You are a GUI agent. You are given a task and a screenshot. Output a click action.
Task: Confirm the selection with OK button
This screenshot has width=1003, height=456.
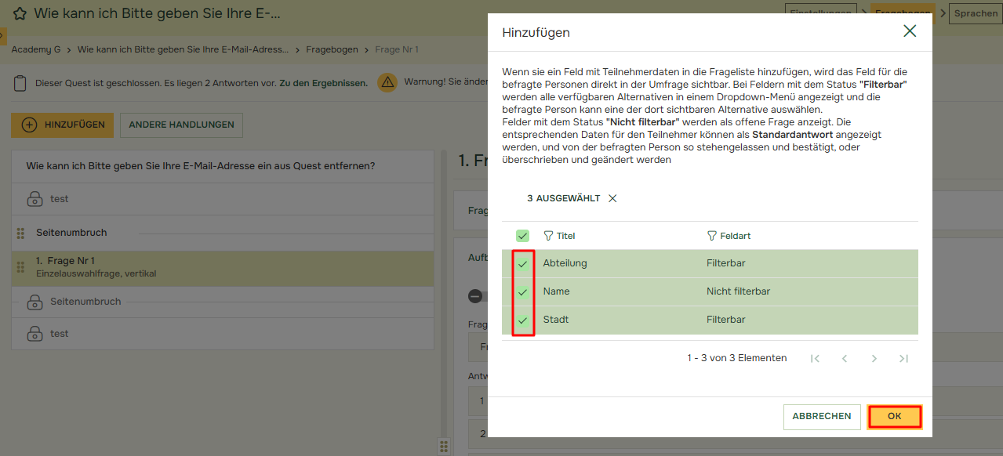(894, 417)
